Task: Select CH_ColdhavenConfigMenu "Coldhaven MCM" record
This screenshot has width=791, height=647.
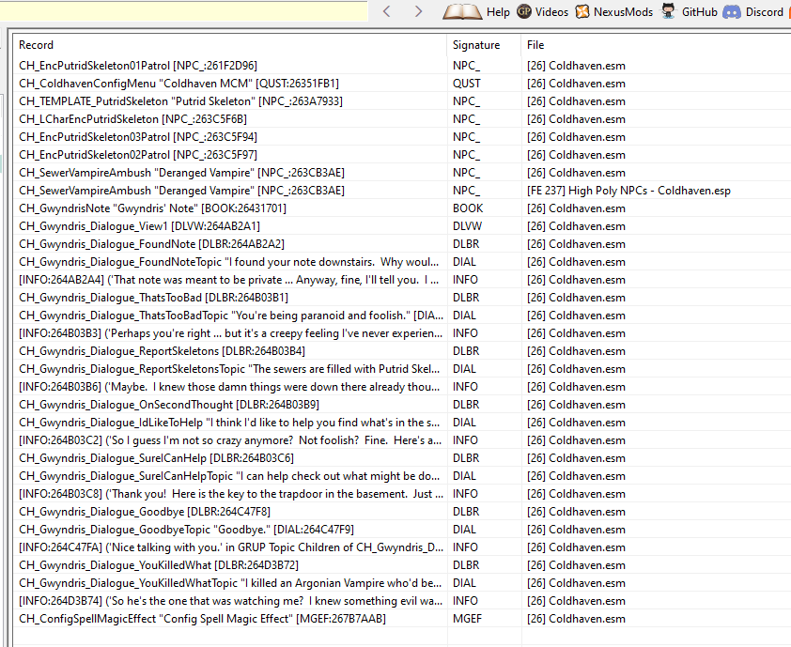Action: pos(178,84)
